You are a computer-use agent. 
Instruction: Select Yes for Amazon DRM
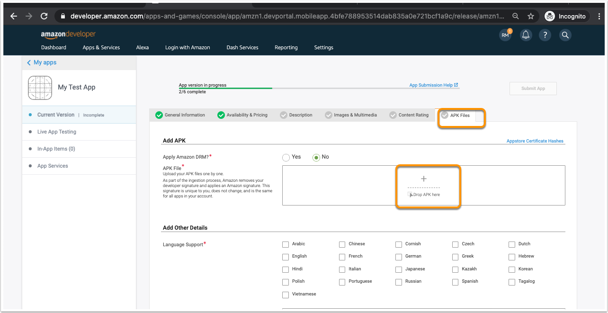pos(286,157)
